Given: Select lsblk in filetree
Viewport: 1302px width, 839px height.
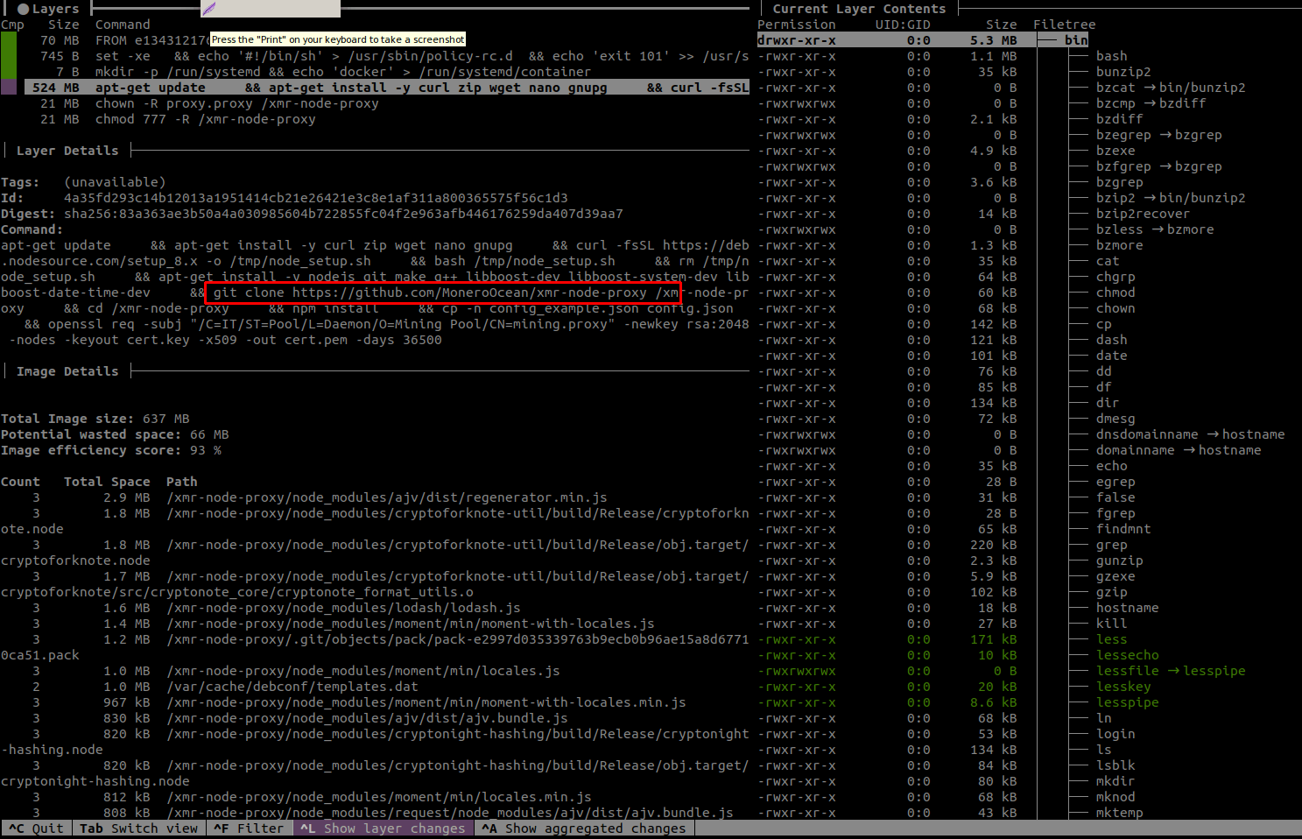Looking at the screenshot, I should [x=1115, y=765].
